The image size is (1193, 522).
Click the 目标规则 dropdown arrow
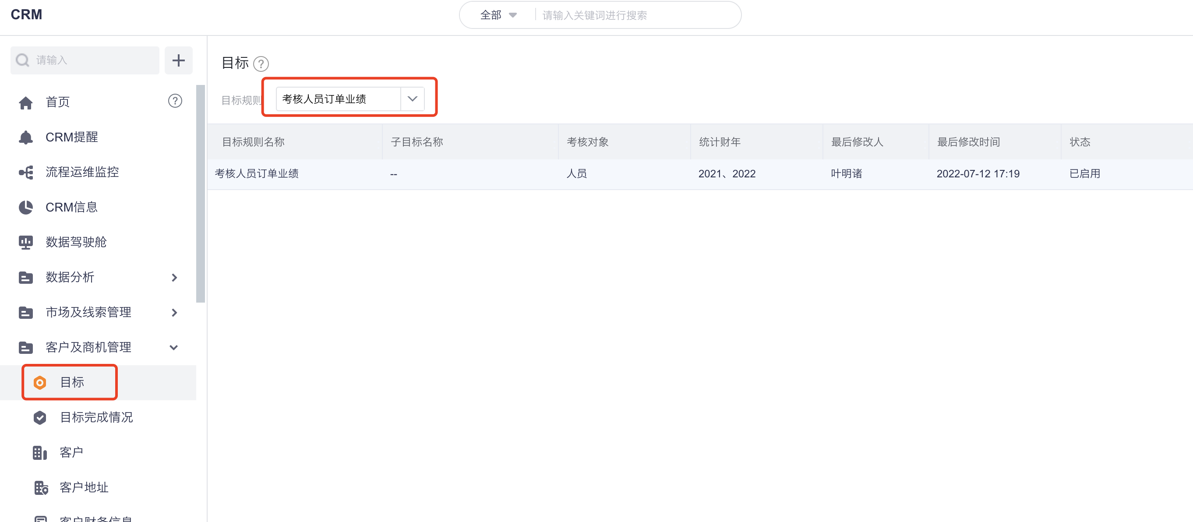click(x=413, y=99)
